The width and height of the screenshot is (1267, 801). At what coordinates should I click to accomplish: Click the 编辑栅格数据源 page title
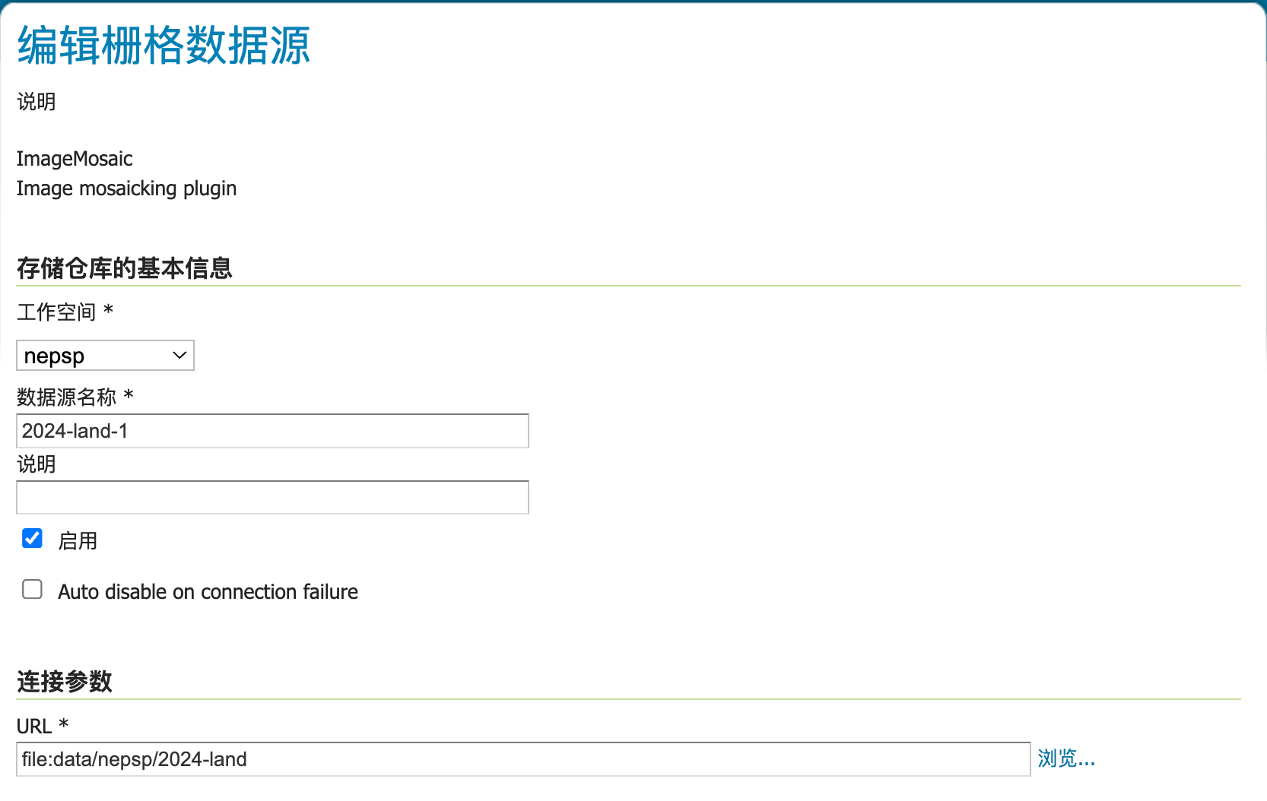164,46
